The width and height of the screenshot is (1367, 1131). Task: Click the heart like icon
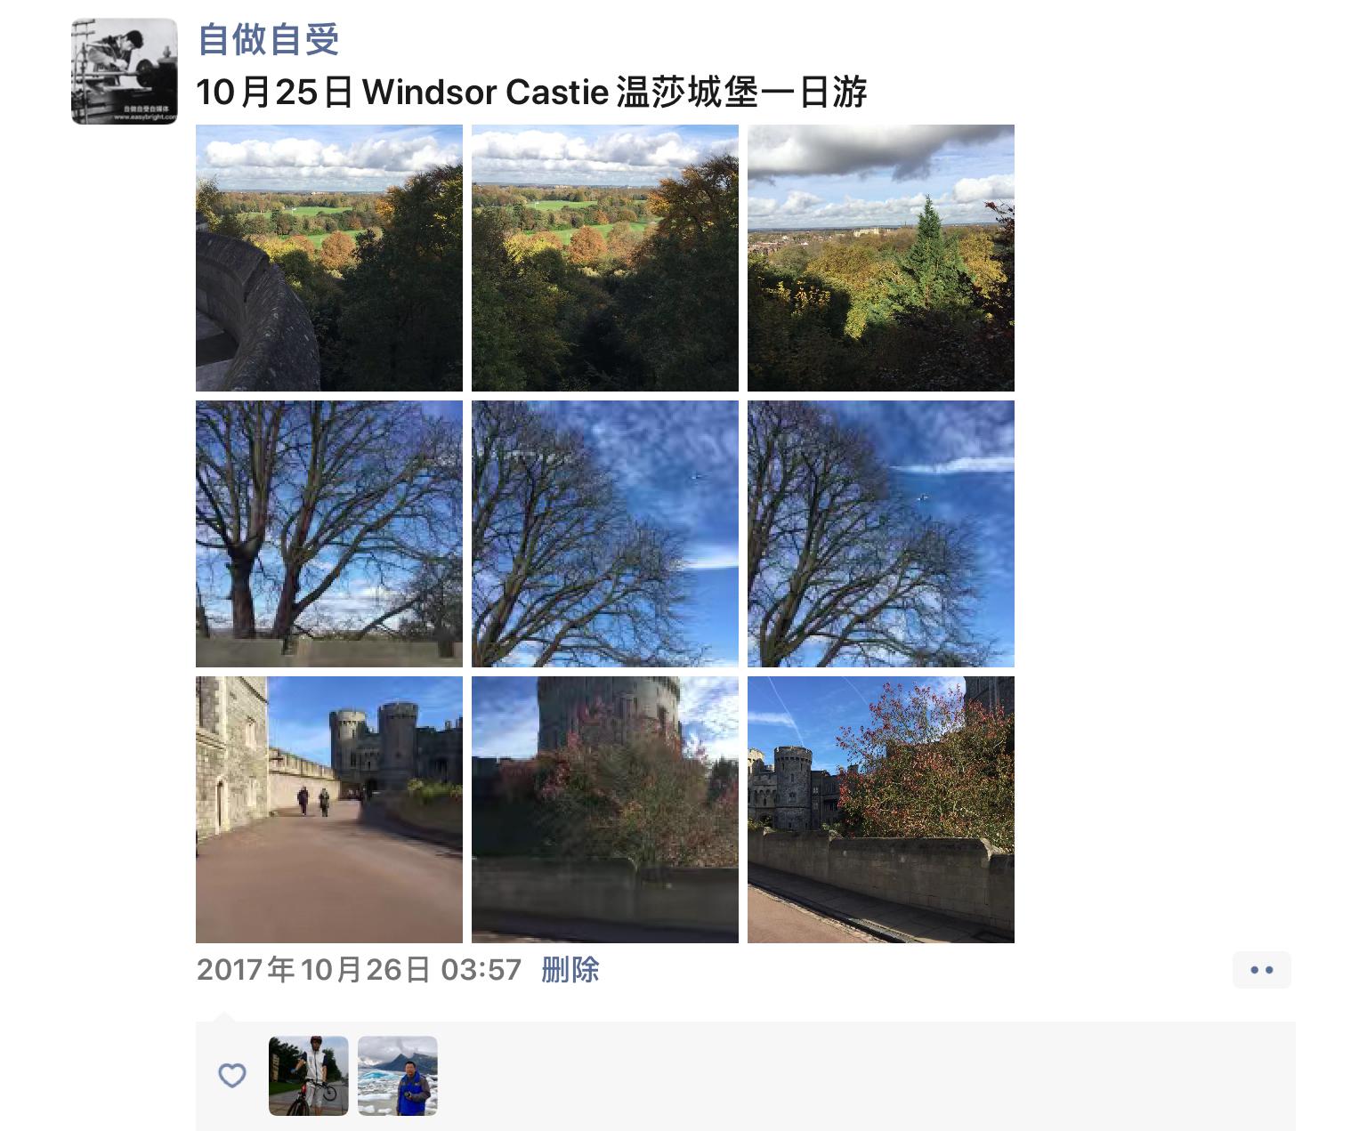tap(232, 1075)
